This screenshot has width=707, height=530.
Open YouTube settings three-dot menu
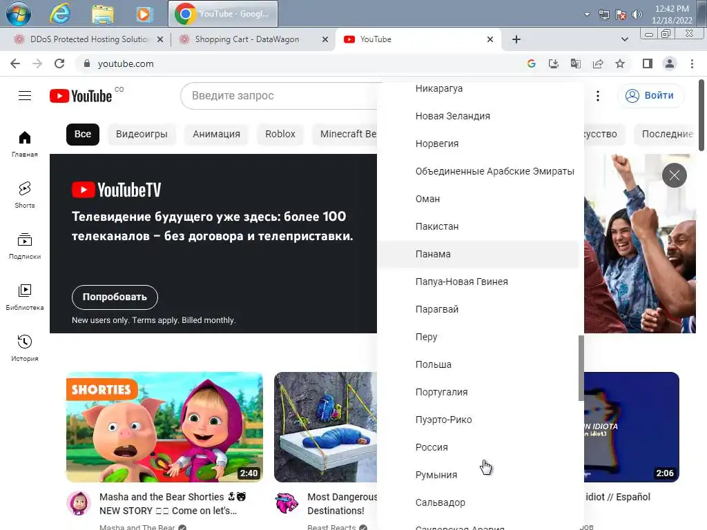598,95
